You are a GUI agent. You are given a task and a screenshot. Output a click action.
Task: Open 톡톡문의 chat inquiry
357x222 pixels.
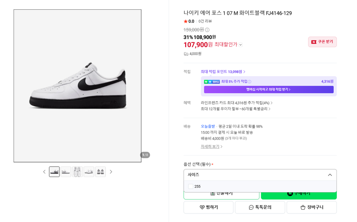(x=260, y=207)
